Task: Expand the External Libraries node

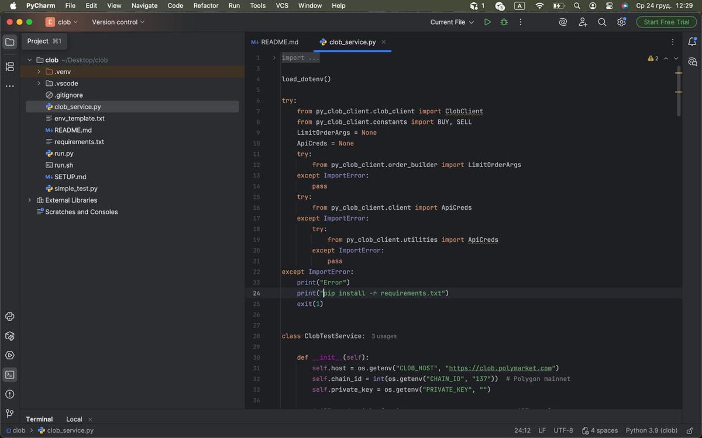Action: [30, 200]
